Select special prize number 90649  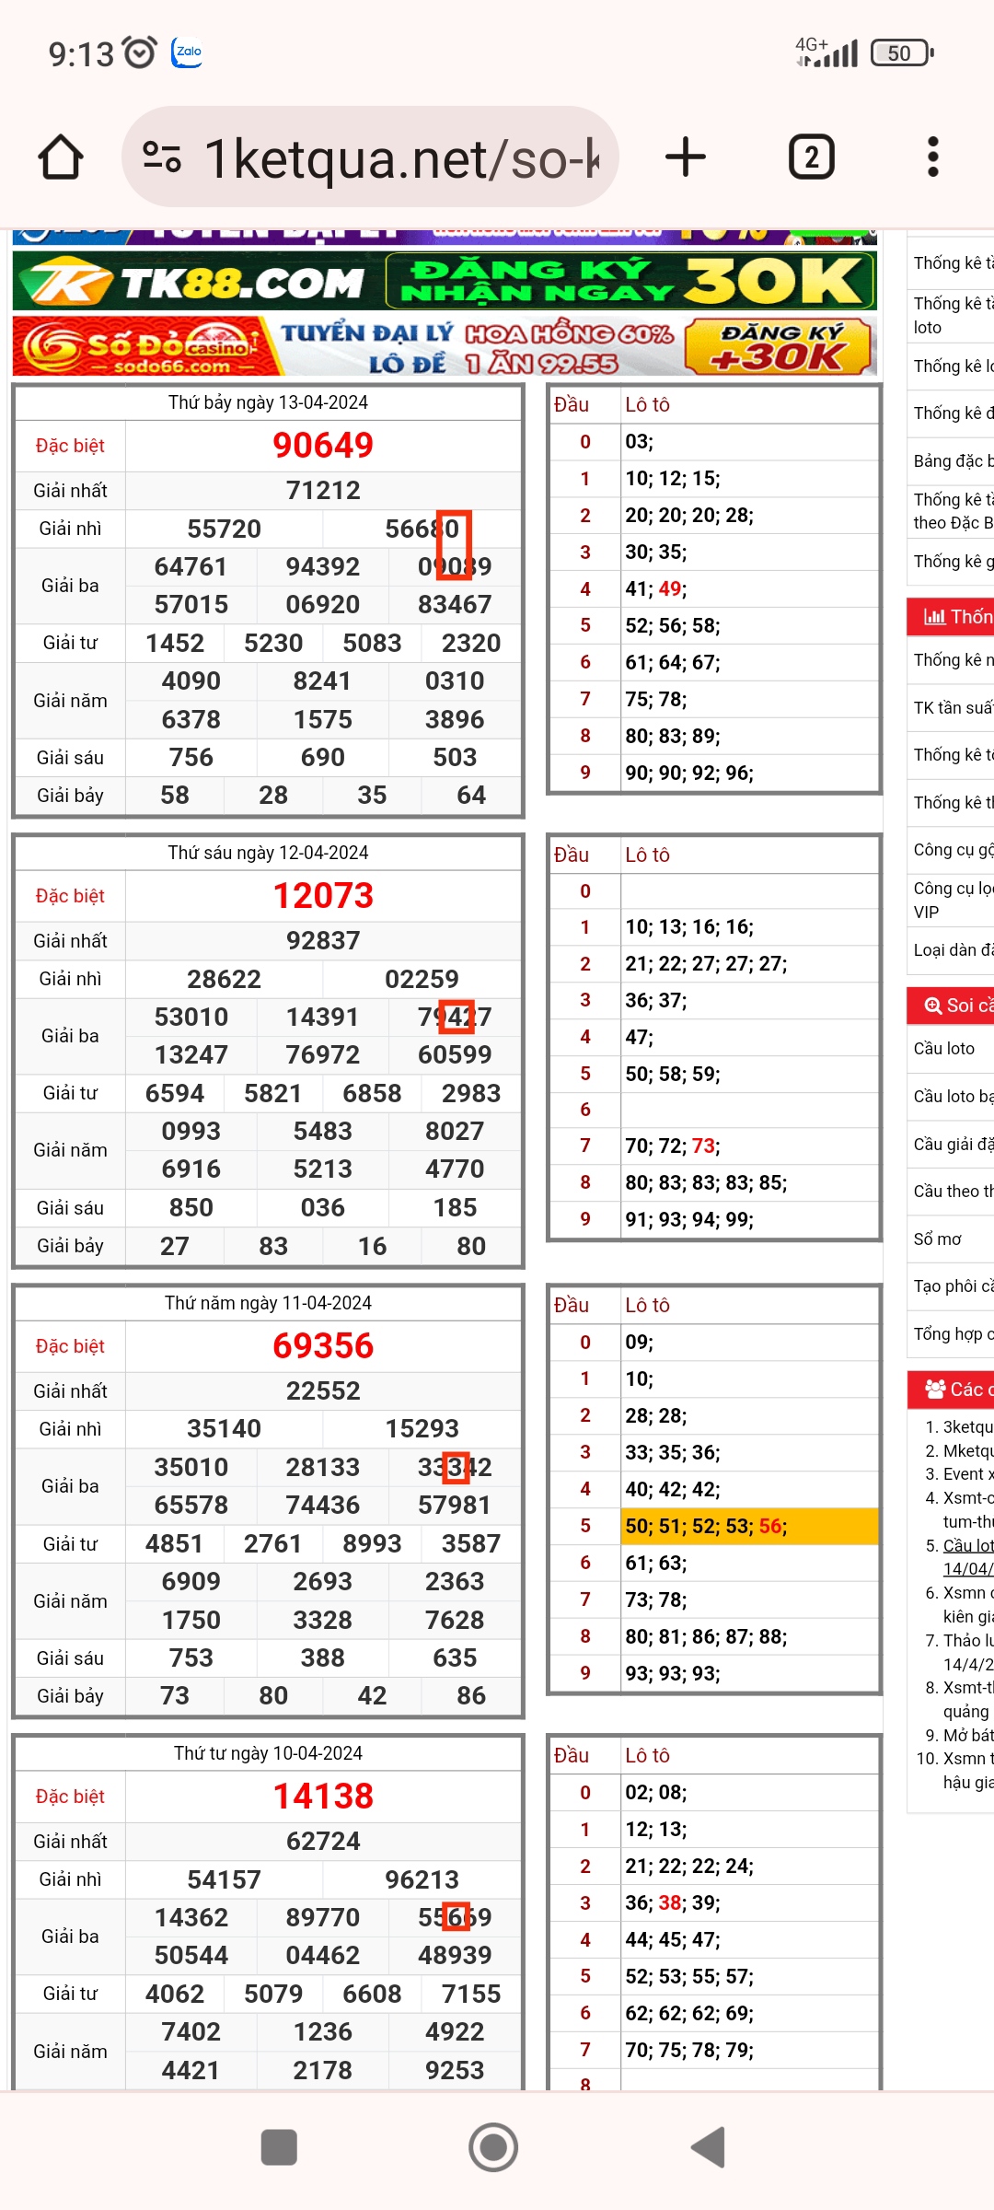click(x=323, y=446)
